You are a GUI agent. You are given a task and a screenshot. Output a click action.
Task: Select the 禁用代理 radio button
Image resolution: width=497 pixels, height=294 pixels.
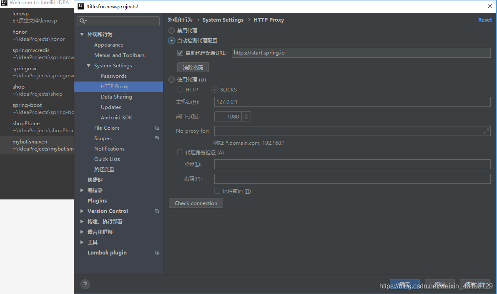[171, 31]
